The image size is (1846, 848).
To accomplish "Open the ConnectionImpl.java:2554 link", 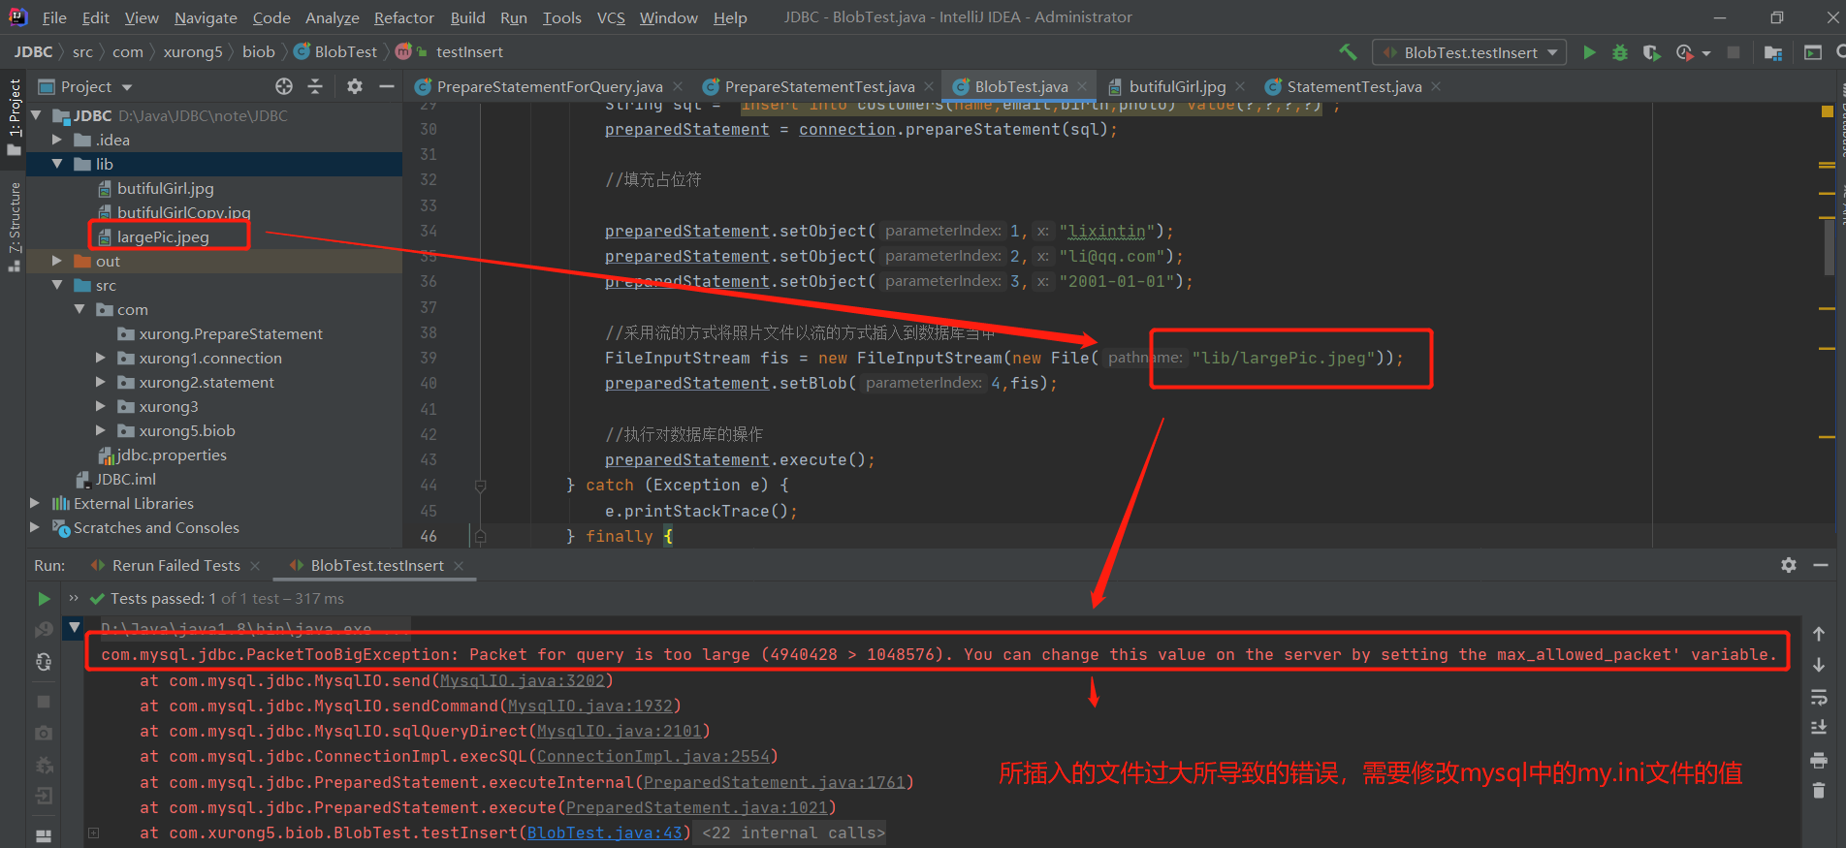I will [x=653, y=756].
